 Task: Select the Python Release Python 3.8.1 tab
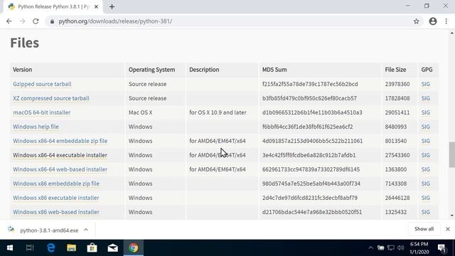point(53,6)
